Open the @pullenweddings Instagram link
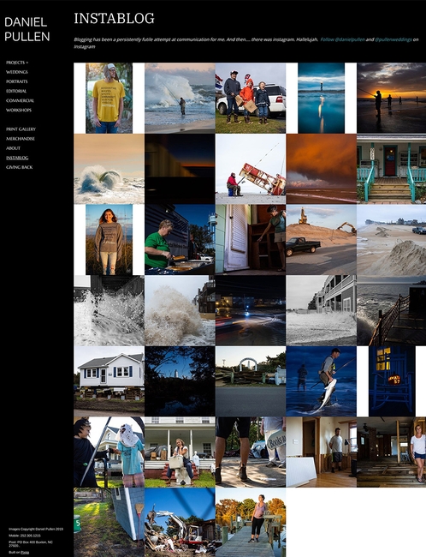Screen dimensions: 426x557 (x=393, y=39)
